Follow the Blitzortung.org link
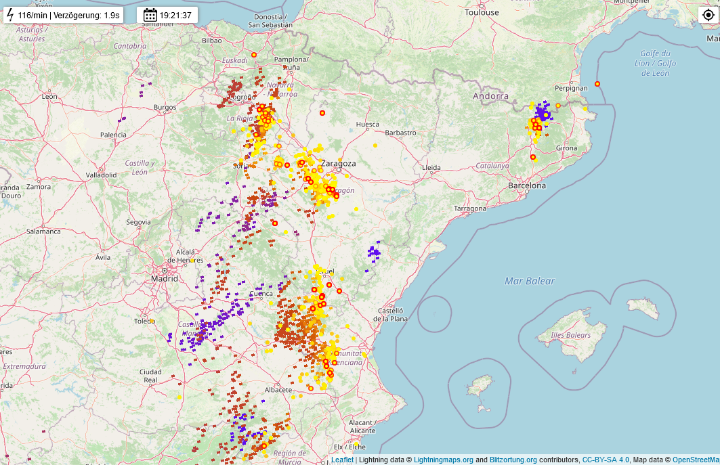The height and width of the screenshot is (465, 720). click(x=513, y=460)
